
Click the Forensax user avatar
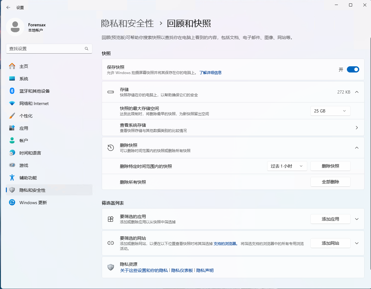click(15, 27)
